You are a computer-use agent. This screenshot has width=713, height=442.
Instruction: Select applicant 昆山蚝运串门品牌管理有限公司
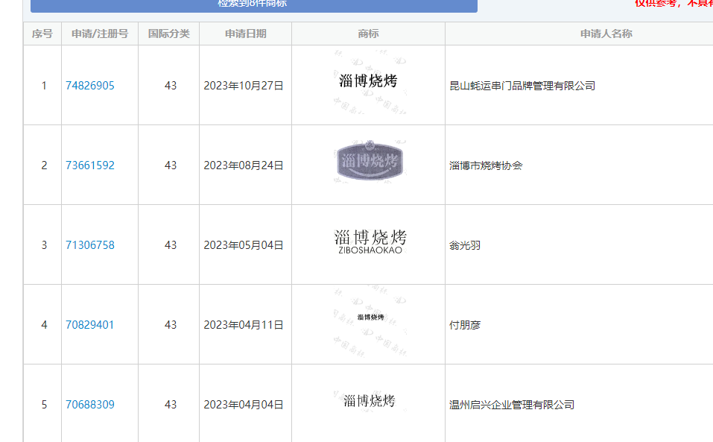tap(522, 86)
